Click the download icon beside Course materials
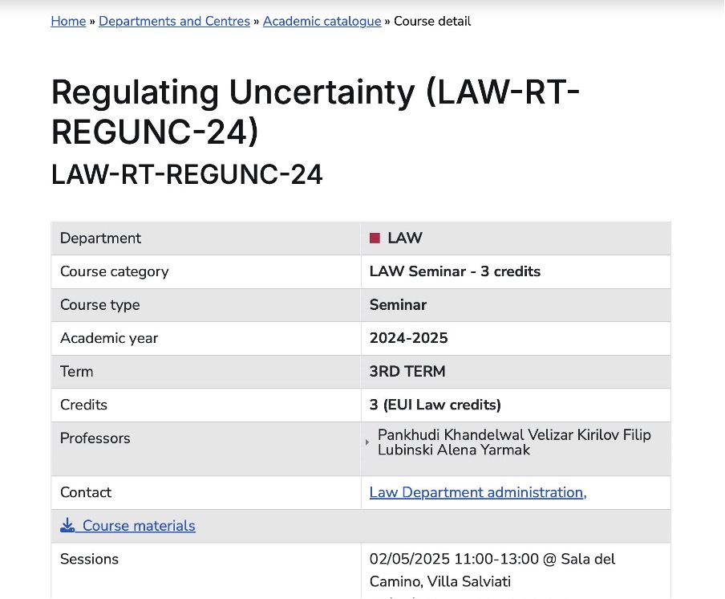This screenshot has width=725, height=599. (x=67, y=526)
